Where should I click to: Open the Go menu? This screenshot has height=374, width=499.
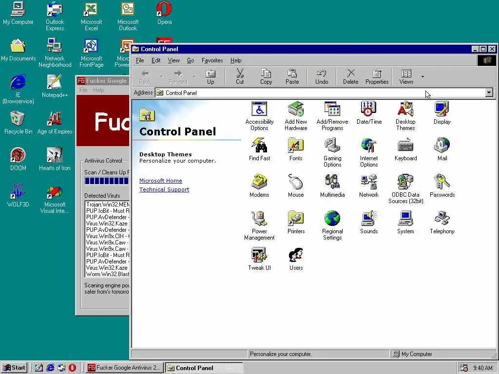pos(191,60)
